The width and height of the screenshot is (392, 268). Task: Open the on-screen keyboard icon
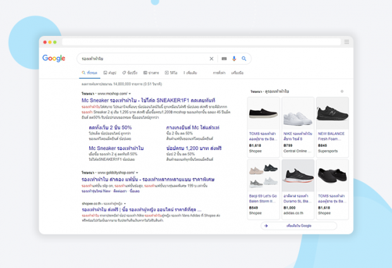click(224, 59)
